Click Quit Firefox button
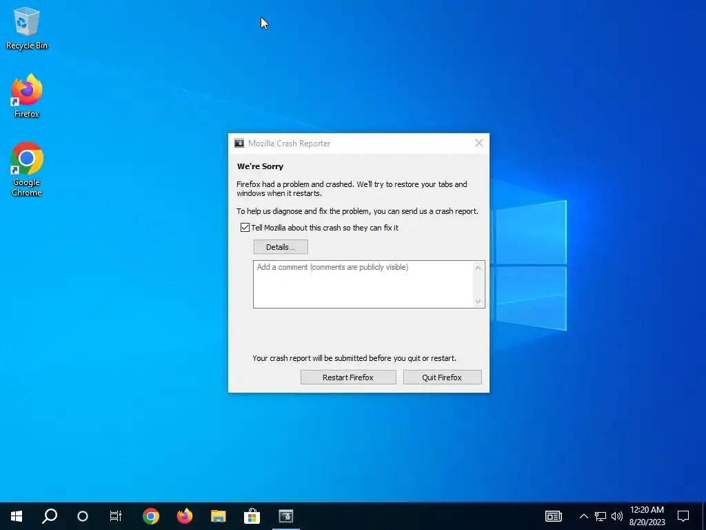The width and height of the screenshot is (706, 530). click(442, 377)
